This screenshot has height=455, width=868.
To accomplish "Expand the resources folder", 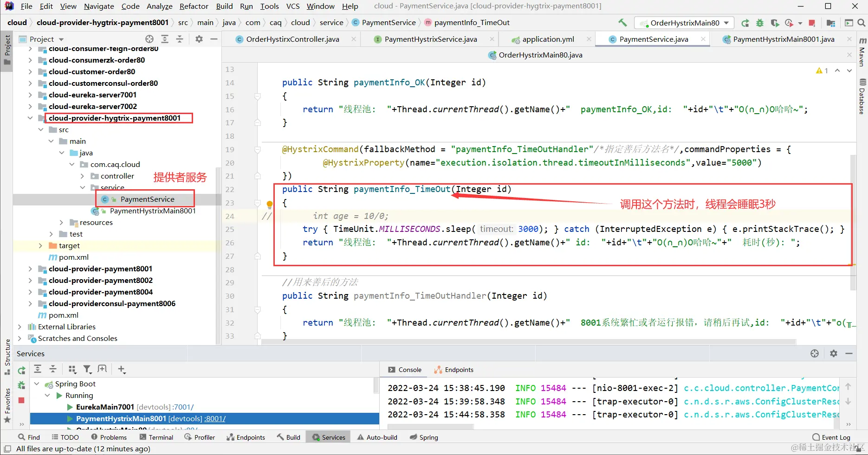I will click(x=62, y=222).
